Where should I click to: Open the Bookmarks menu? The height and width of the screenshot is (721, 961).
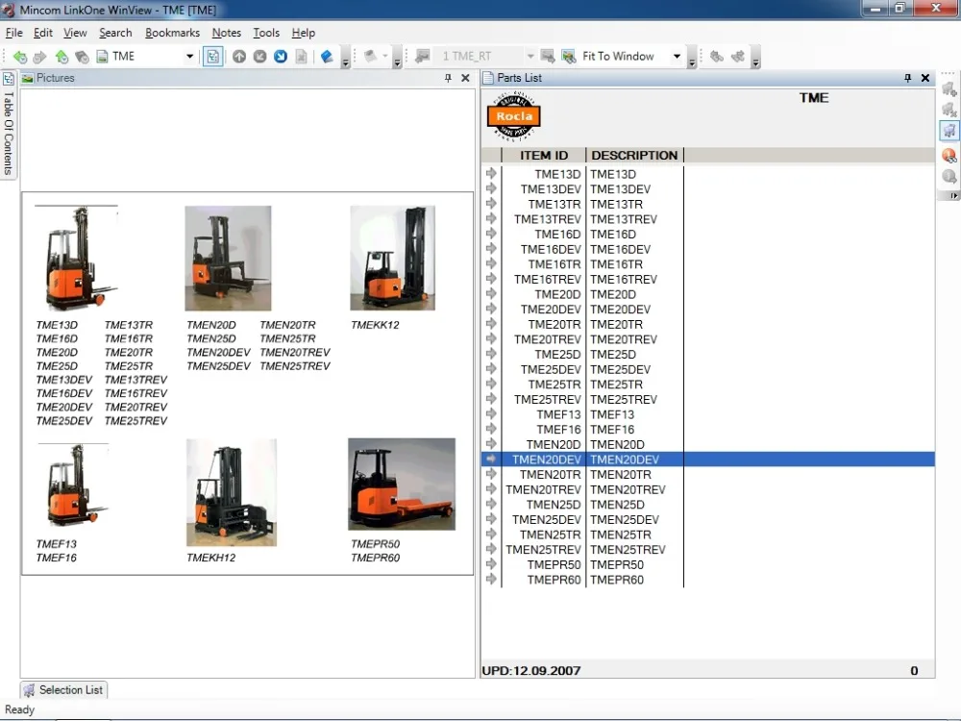pyautogui.click(x=172, y=32)
